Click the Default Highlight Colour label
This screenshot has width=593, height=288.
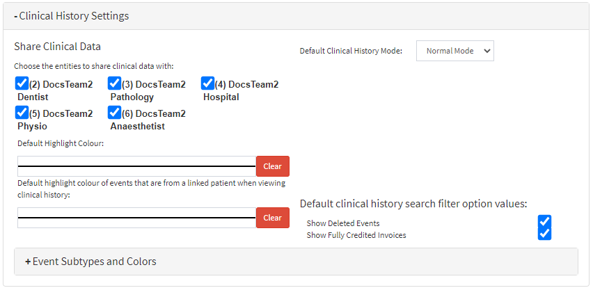(x=61, y=143)
